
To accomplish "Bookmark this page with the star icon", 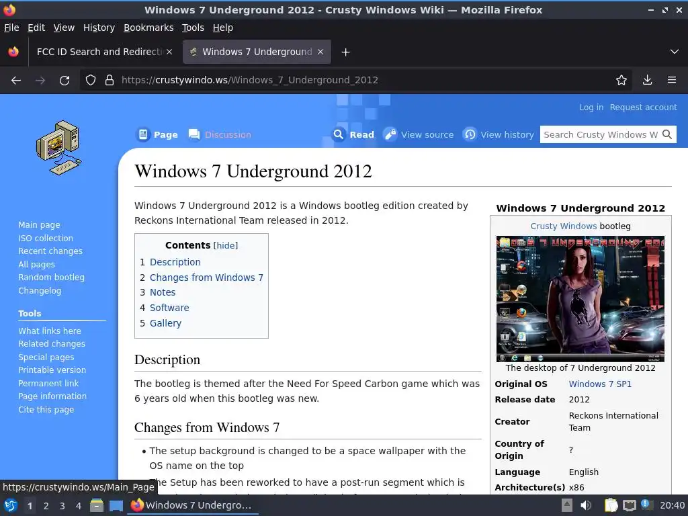I will coord(621,81).
